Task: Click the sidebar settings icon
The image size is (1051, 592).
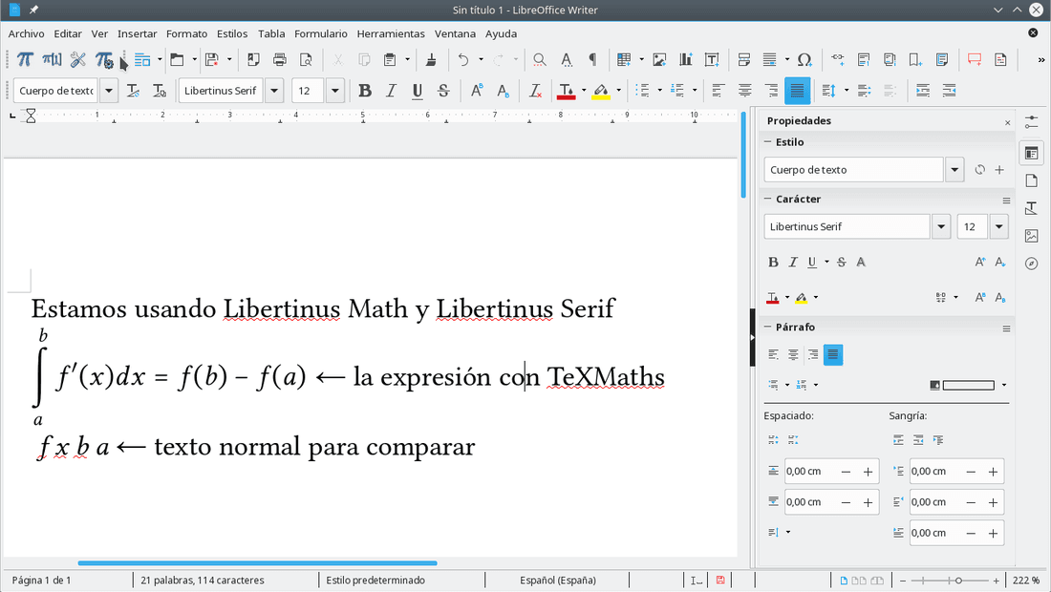Action: point(1032,122)
